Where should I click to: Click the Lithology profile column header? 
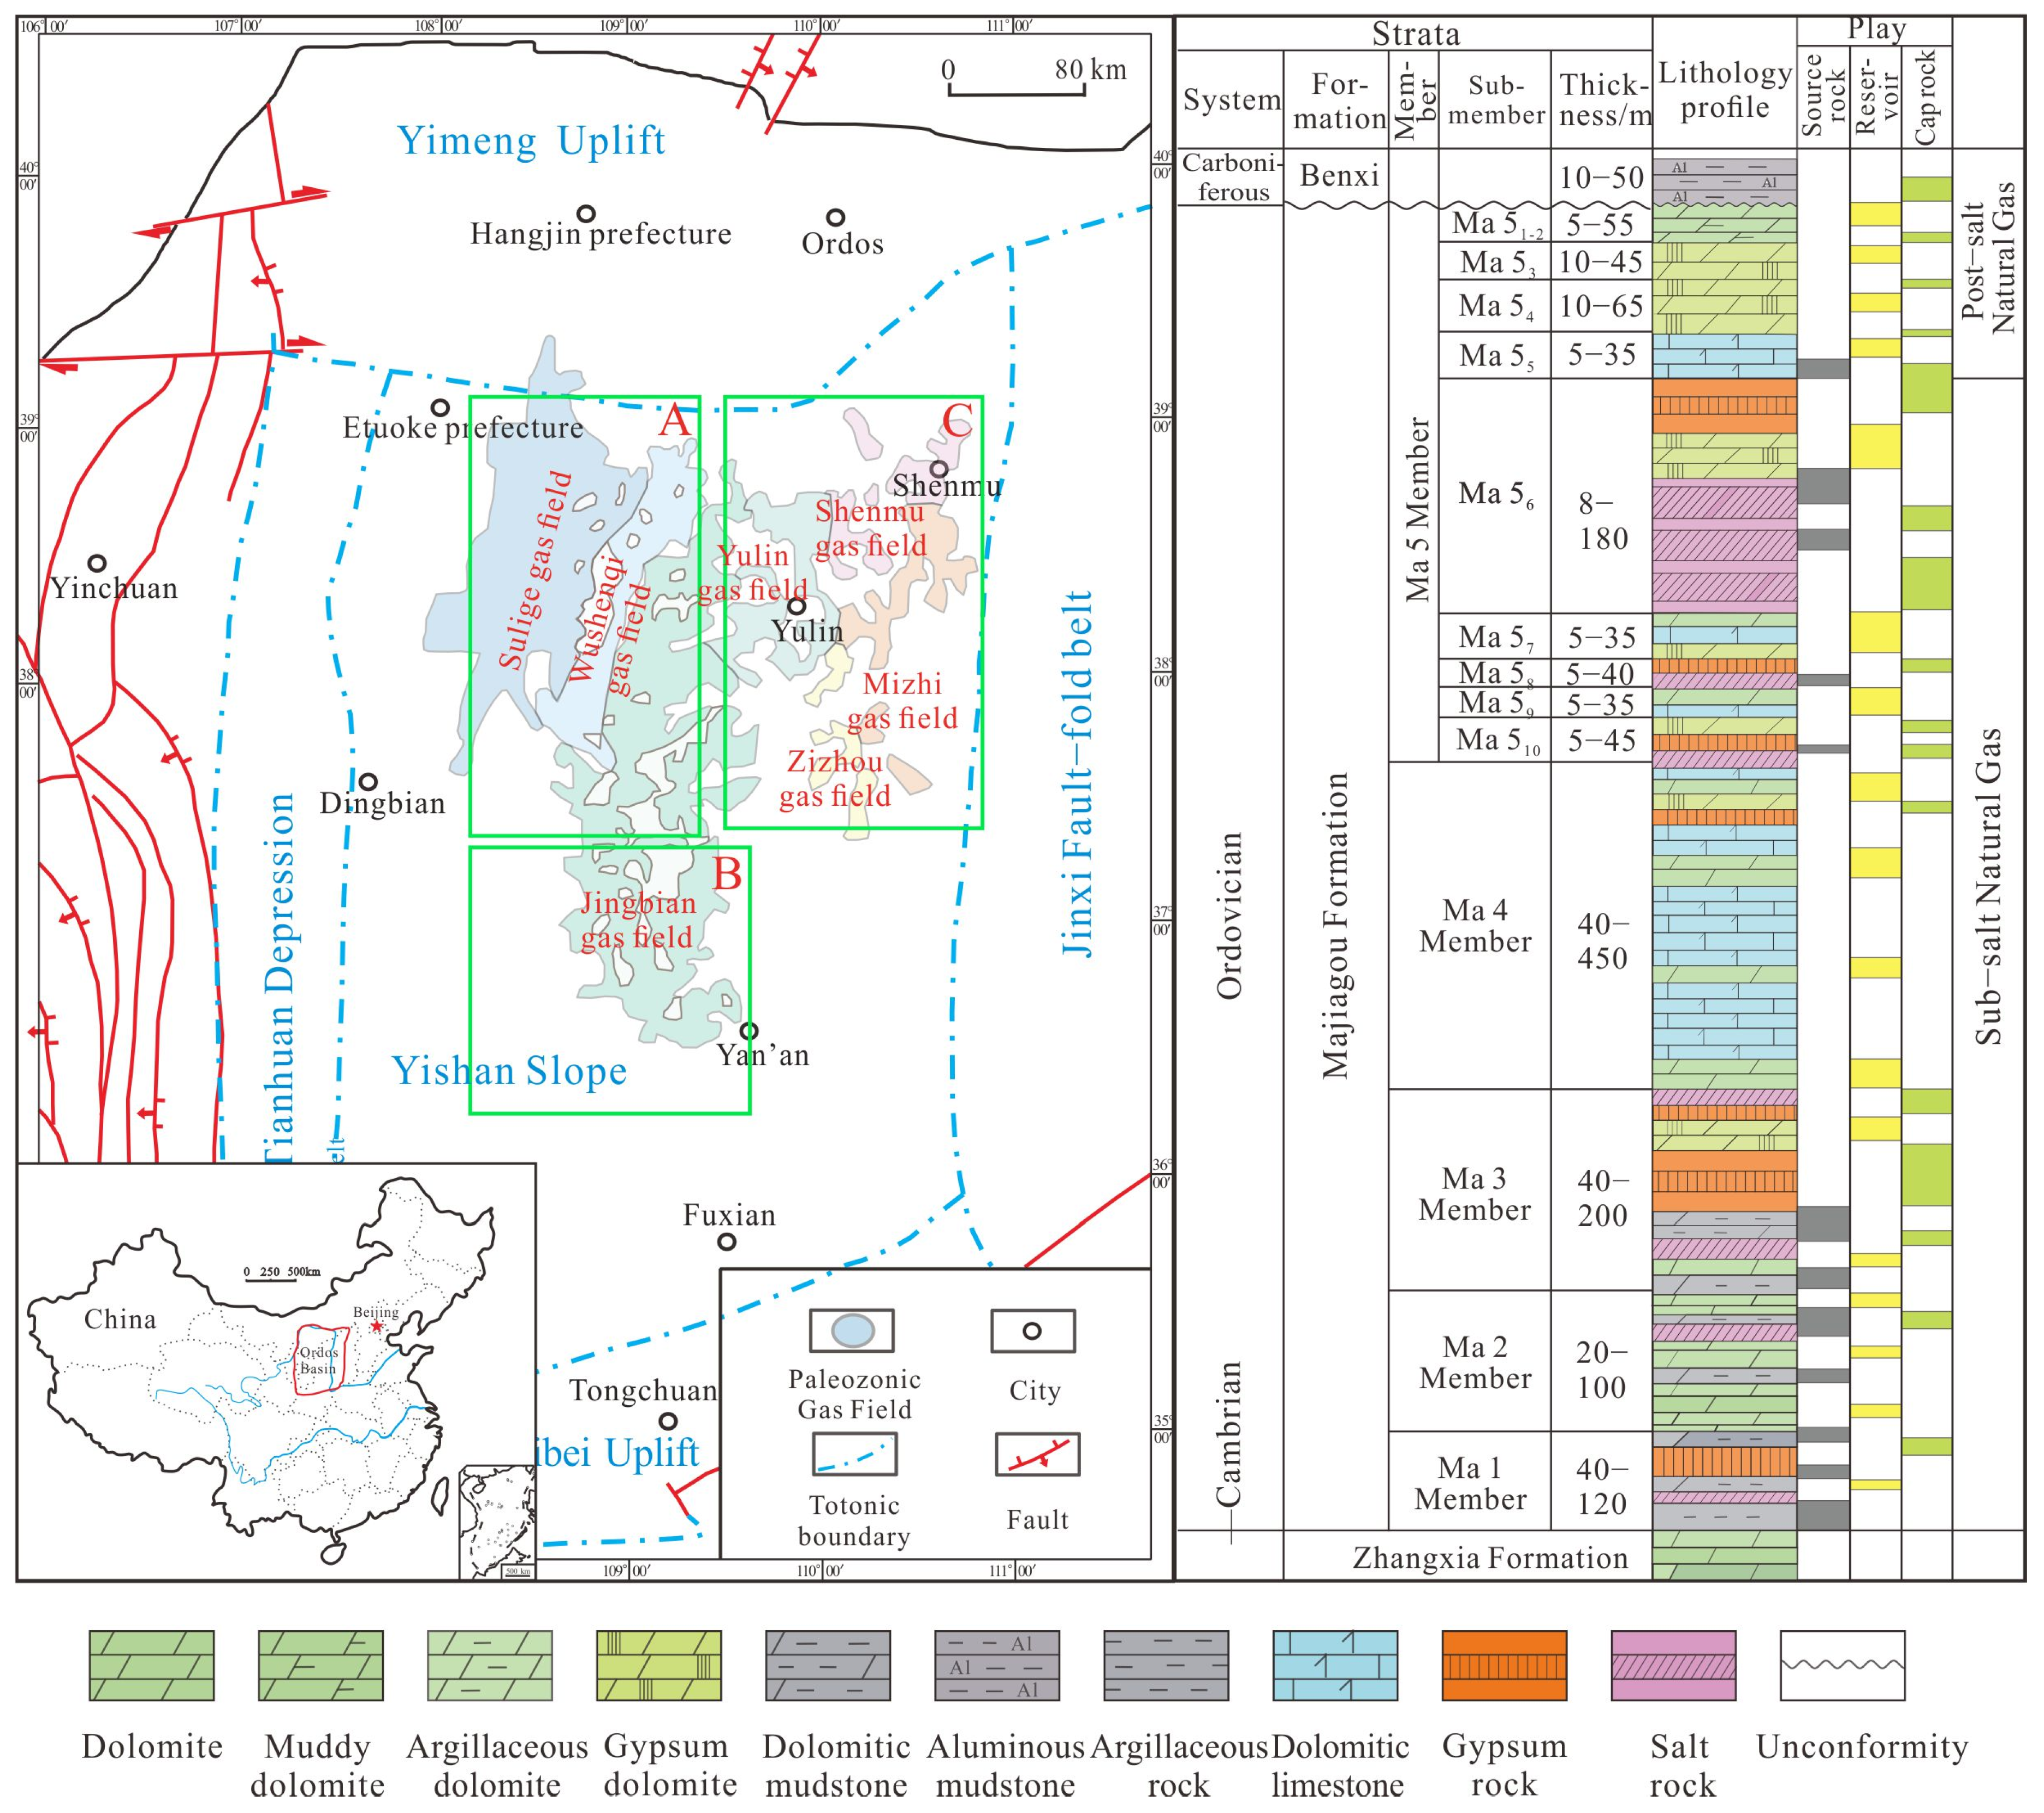point(1724,90)
